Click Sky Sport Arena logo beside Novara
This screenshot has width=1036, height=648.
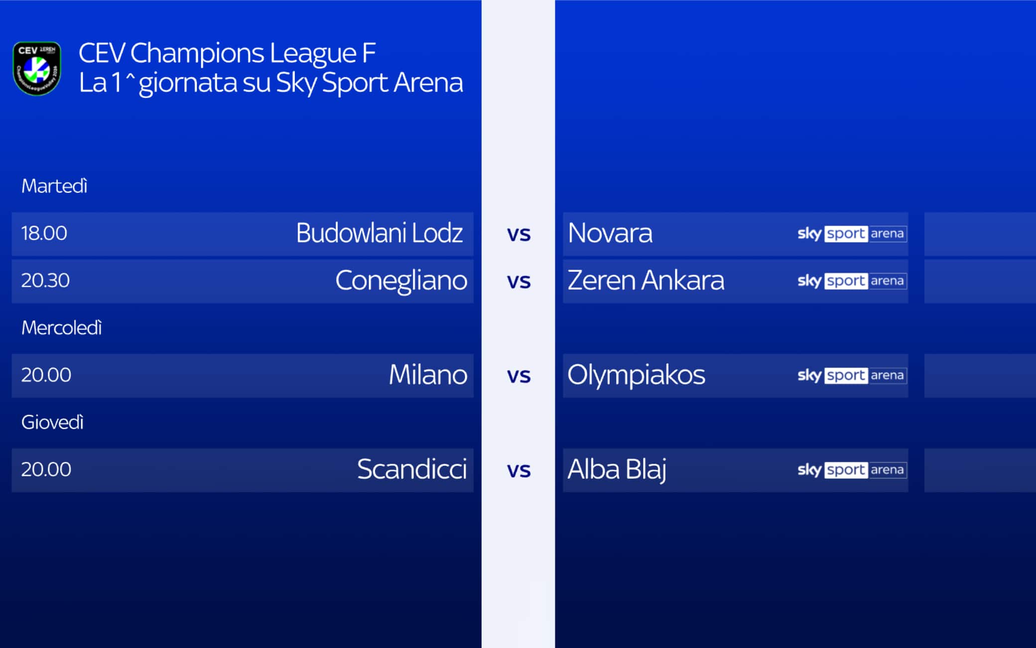point(852,234)
